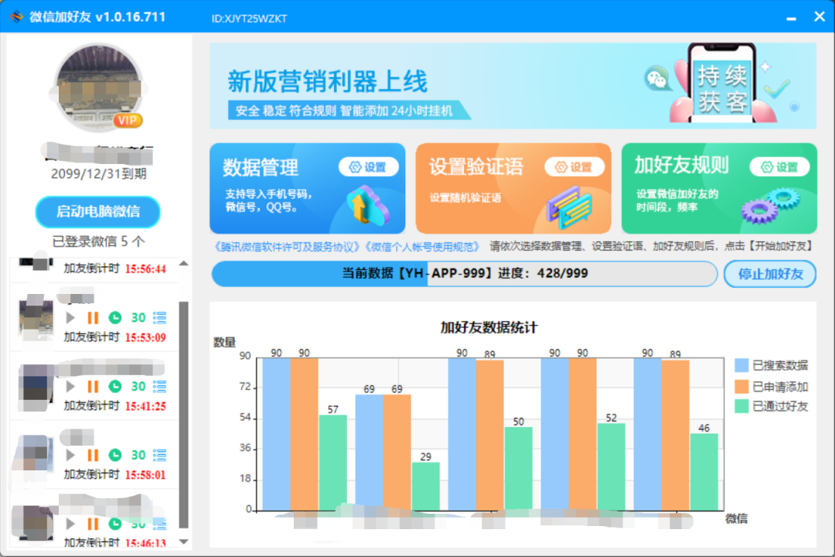Click account list scrollbar up arrow
835x557 pixels.
184,263
